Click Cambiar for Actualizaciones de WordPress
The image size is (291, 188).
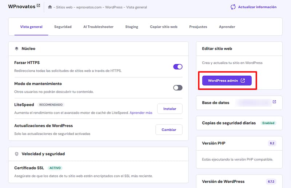tap(169, 130)
